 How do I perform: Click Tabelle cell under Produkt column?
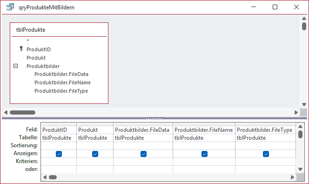(x=95, y=138)
